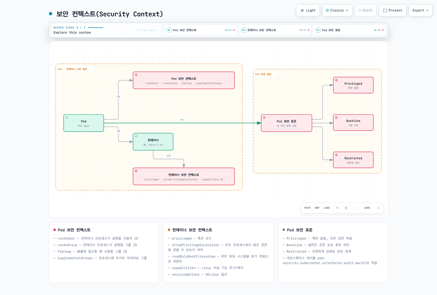The image size is (437, 295).
Task: Click the sun icon in Light button
Action: click(302, 10)
